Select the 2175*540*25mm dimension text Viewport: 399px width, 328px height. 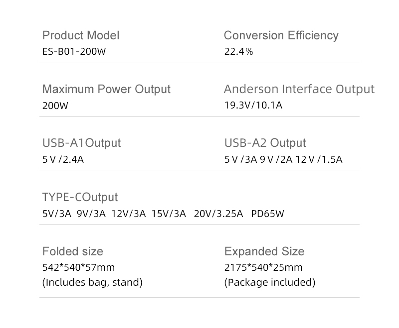tap(263, 267)
